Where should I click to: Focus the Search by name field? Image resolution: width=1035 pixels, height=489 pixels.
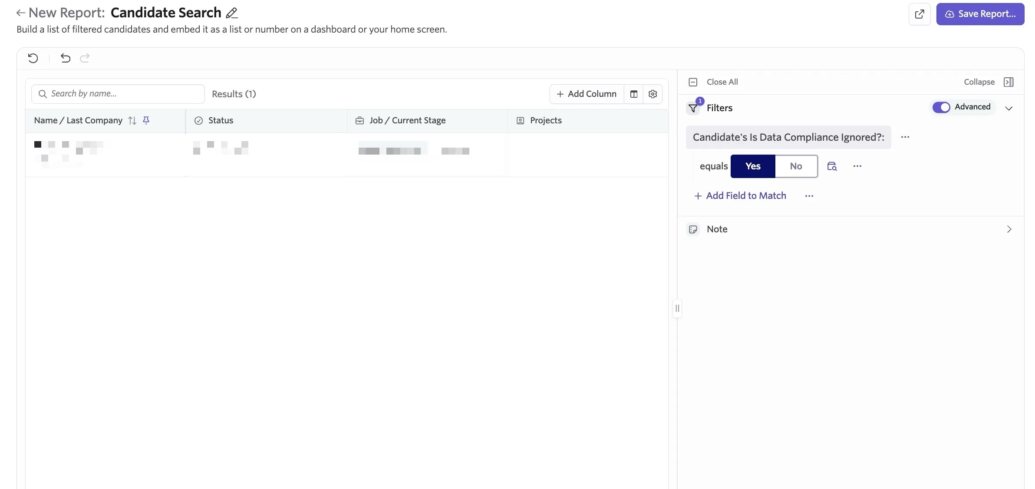[118, 94]
